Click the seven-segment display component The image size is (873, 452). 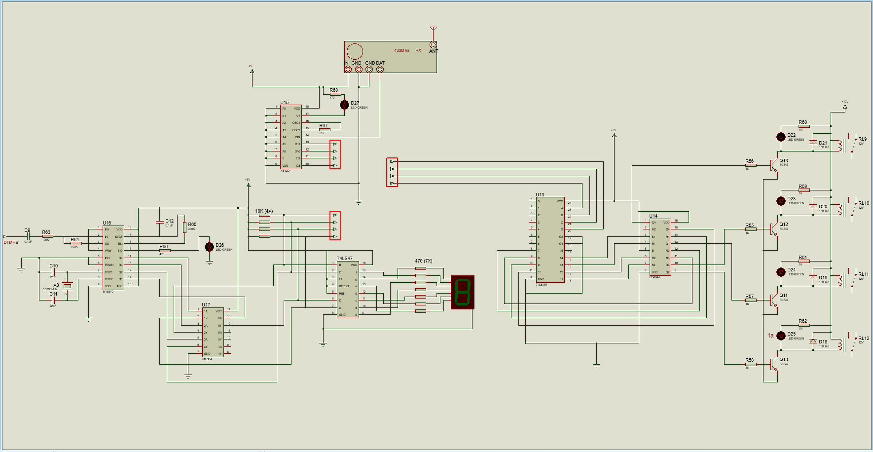[463, 292]
